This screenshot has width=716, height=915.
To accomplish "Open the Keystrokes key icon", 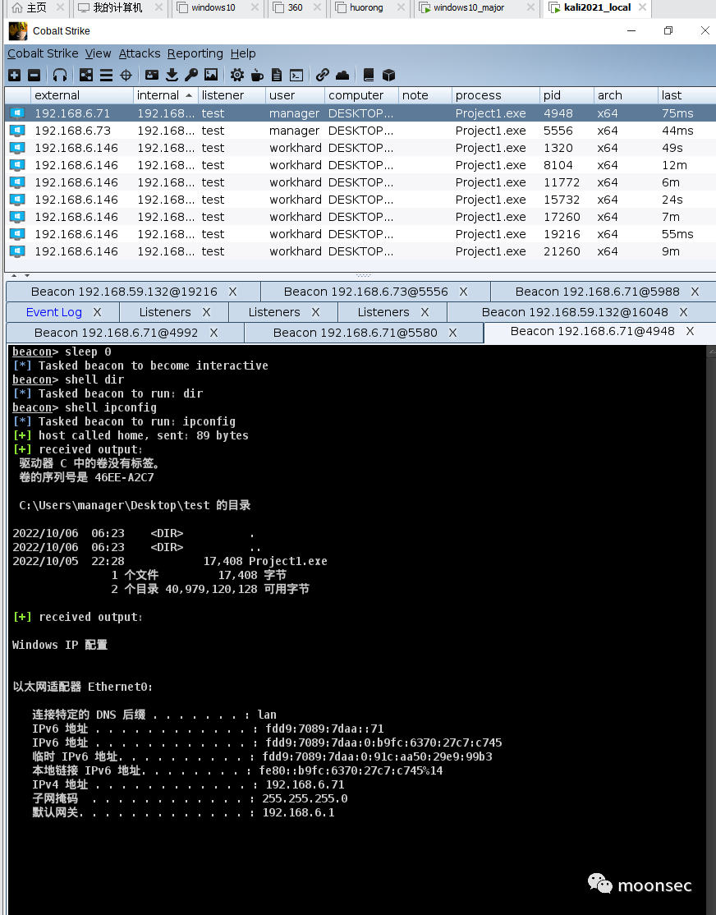I will [x=191, y=75].
